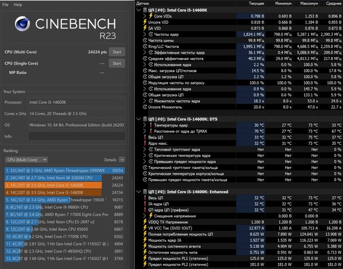This screenshot has height=269, width=343.
Task: Click the thermometer icon beside Весь ЦП in DTS
Action: [x=145, y=137]
